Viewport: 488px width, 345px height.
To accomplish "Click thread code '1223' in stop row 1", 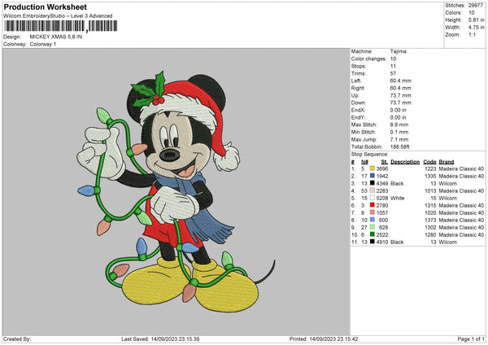I will click(x=430, y=168).
